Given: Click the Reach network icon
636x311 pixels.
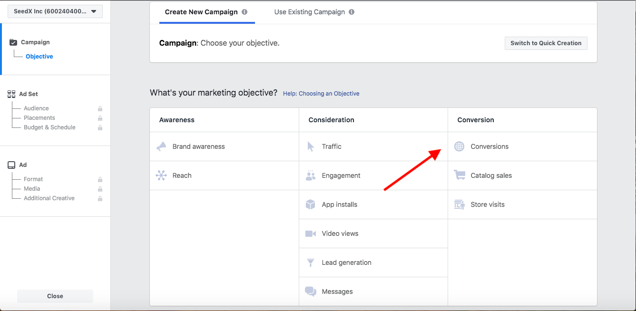Looking at the screenshot, I should pos(161,175).
